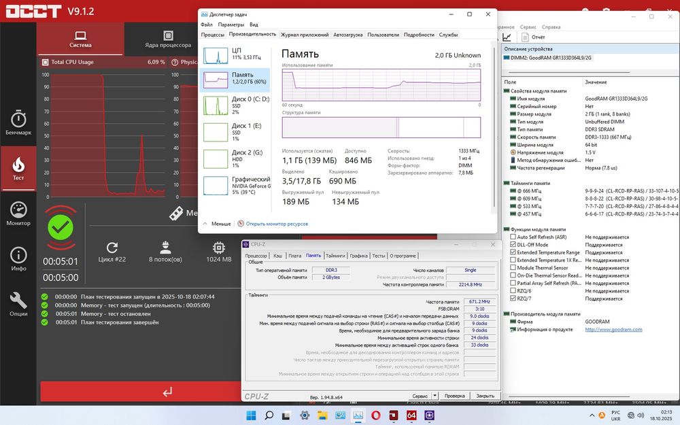Toggle the Auto Self Refresh (ASR) checkbox
680x425 pixels.
click(513, 237)
